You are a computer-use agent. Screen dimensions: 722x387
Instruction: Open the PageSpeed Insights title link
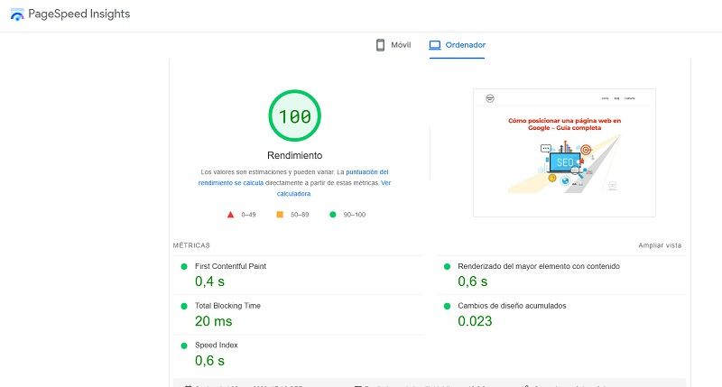click(x=79, y=14)
